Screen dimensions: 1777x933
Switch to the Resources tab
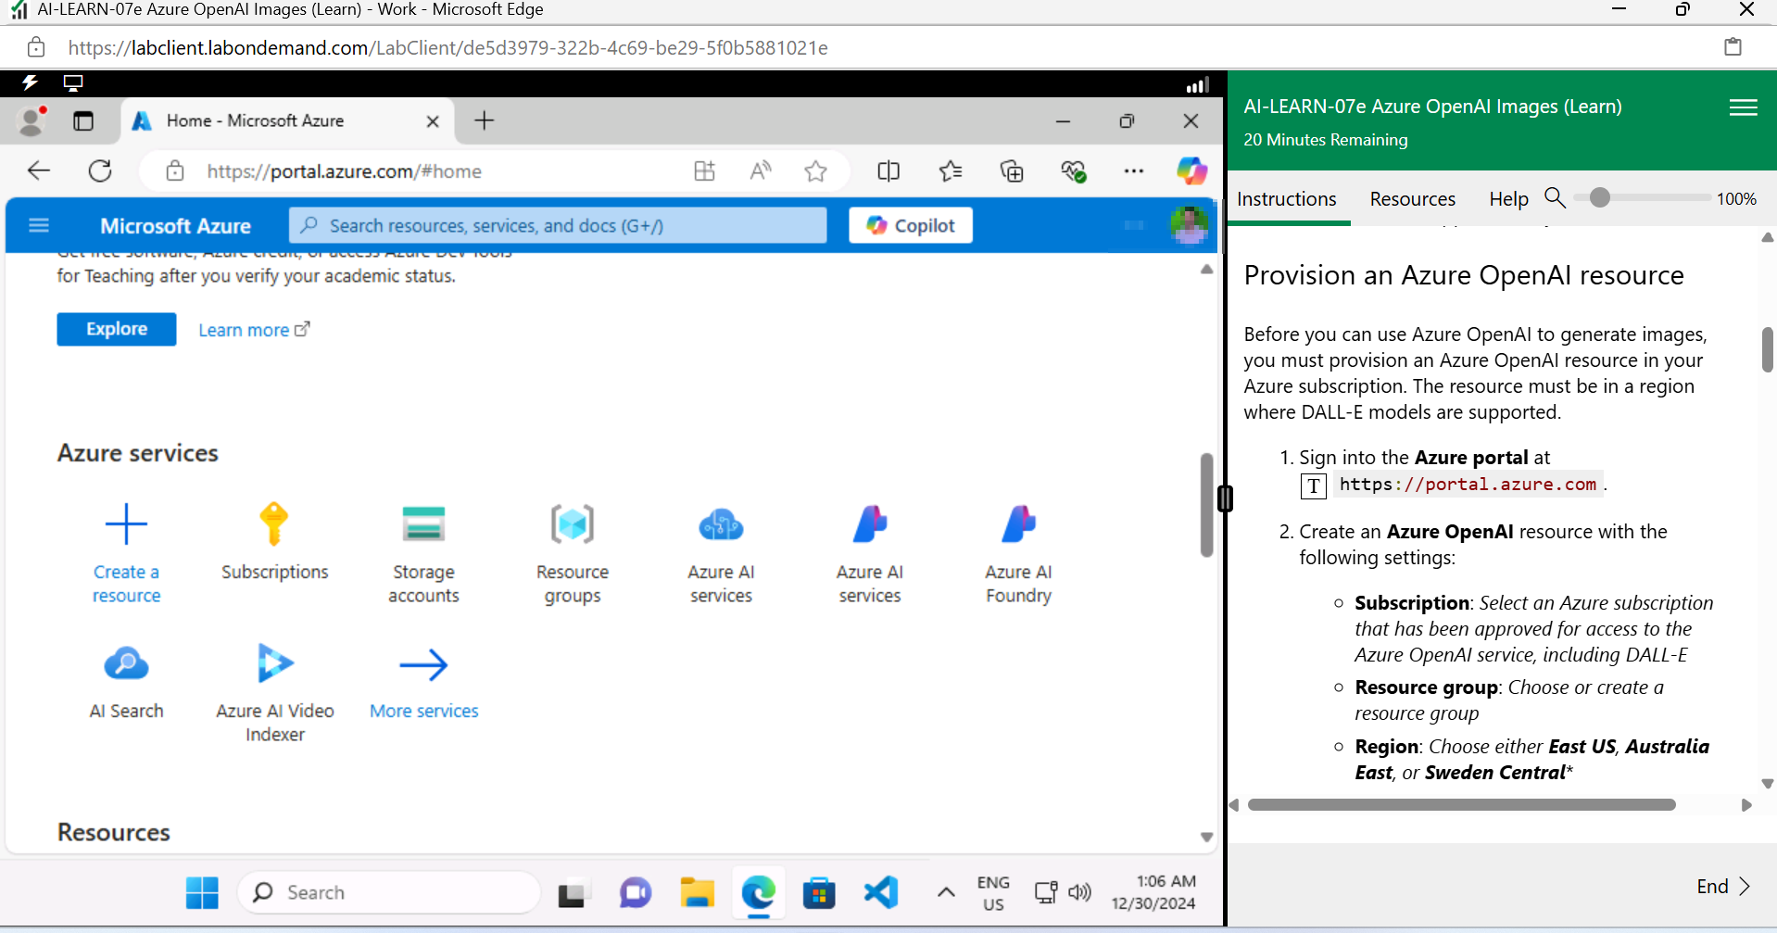[x=1412, y=198]
